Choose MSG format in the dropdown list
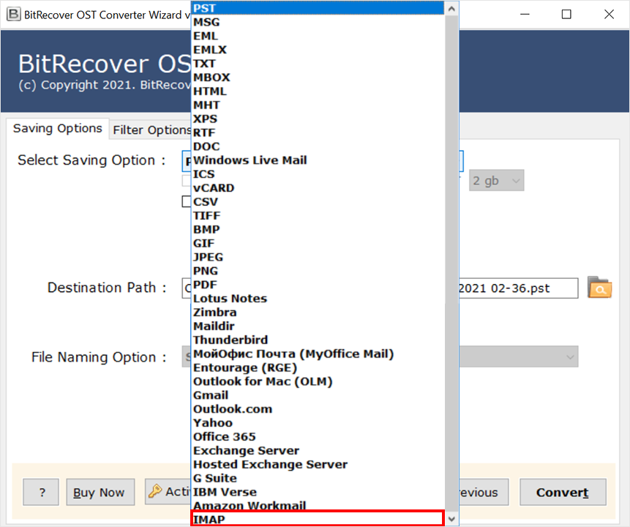Image resolution: width=630 pixels, height=527 pixels. [318, 22]
